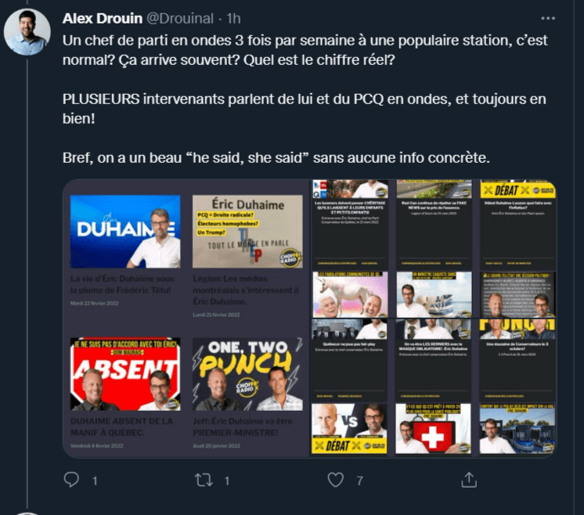This screenshot has width=584, height=515.
Task: Click the unicorn image thumbnail
Action: pyautogui.click(x=350, y=294)
